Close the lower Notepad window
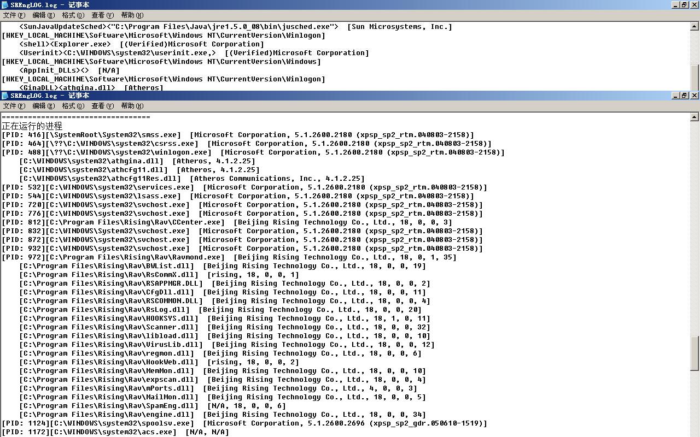700x437 pixels. click(x=695, y=96)
